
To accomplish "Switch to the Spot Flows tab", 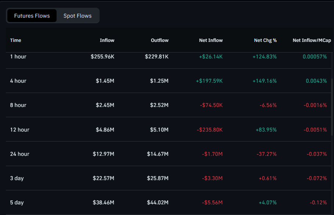I will coord(78,16).
